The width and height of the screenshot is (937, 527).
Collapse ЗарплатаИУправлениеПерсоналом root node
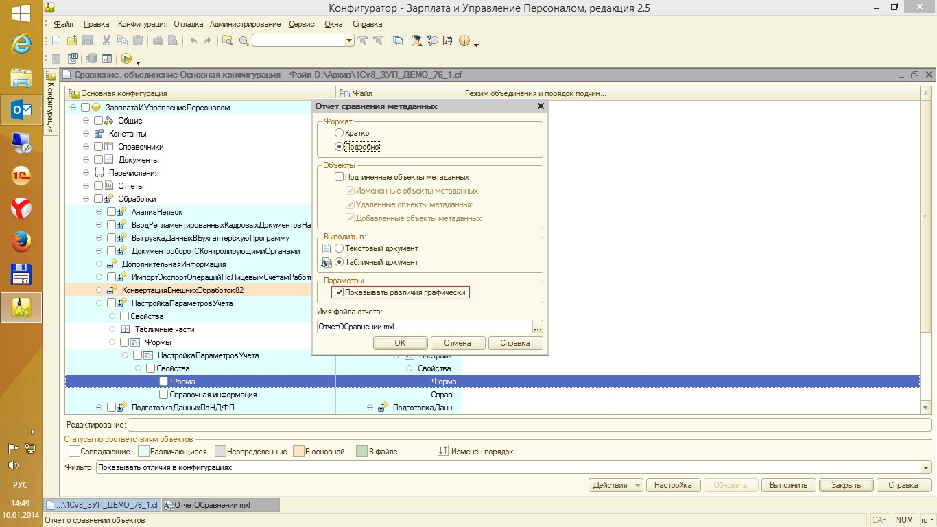click(x=73, y=108)
